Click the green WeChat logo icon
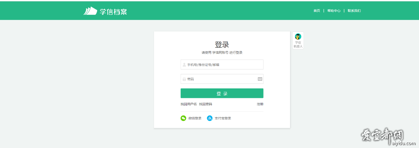Image resolution: width=419 pixels, height=148 pixels. [183, 118]
